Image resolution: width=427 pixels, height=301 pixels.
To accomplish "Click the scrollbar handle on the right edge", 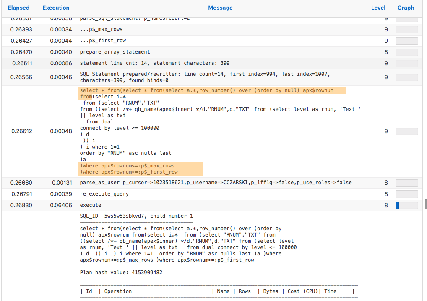I will click(x=426, y=203).
